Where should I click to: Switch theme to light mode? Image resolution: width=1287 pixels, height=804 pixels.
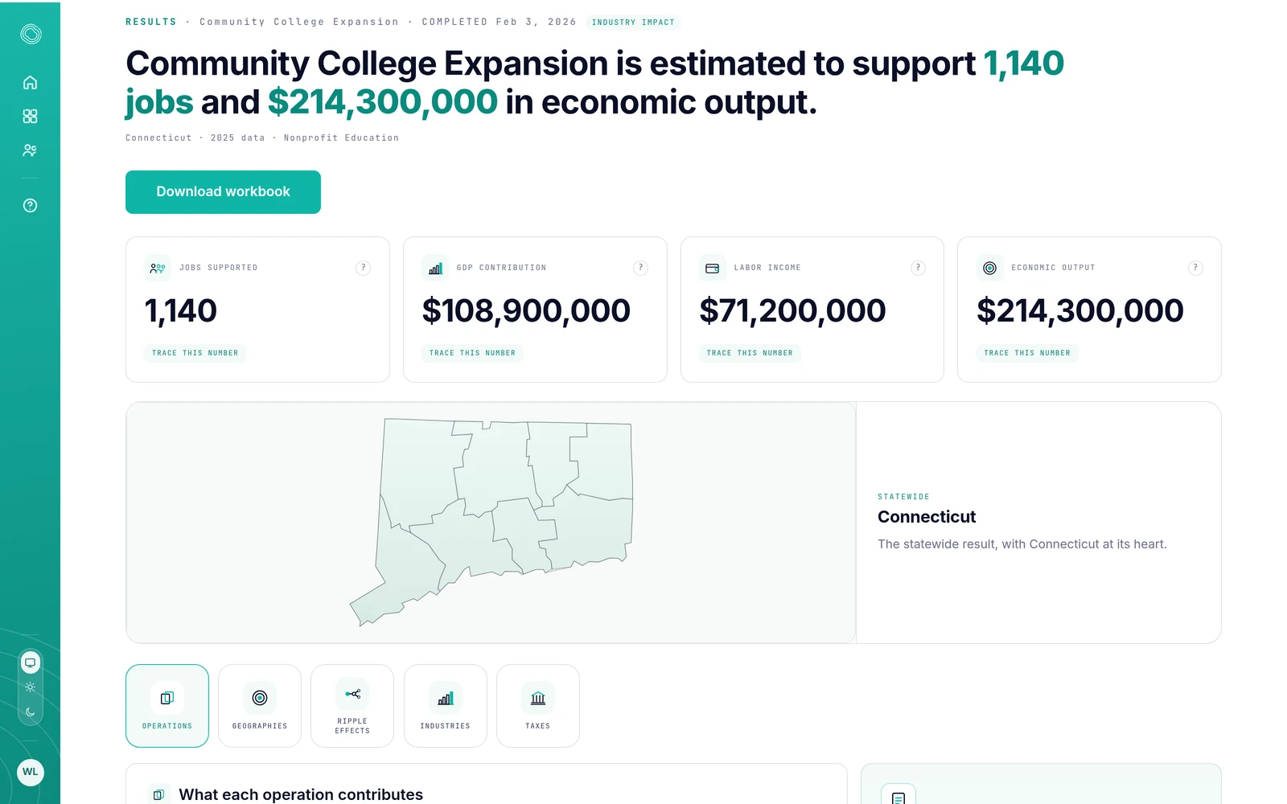click(30, 687)
